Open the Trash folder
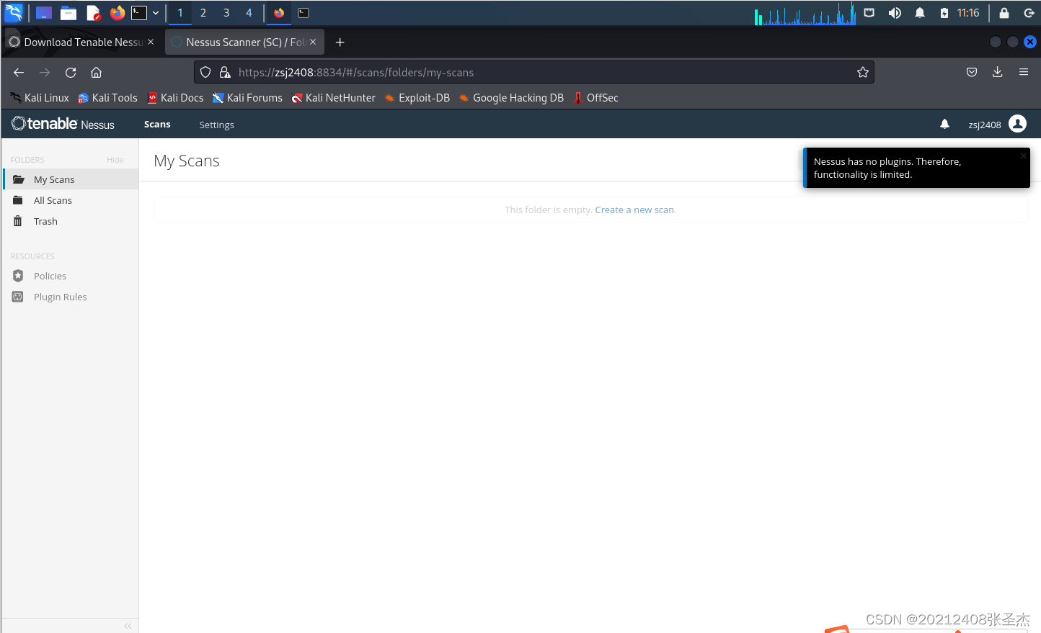This screenshot has height=633, width=1041. point(70,221)
